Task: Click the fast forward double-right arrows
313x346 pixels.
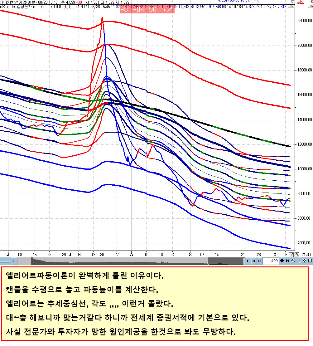Action: (x=260, y=261)
